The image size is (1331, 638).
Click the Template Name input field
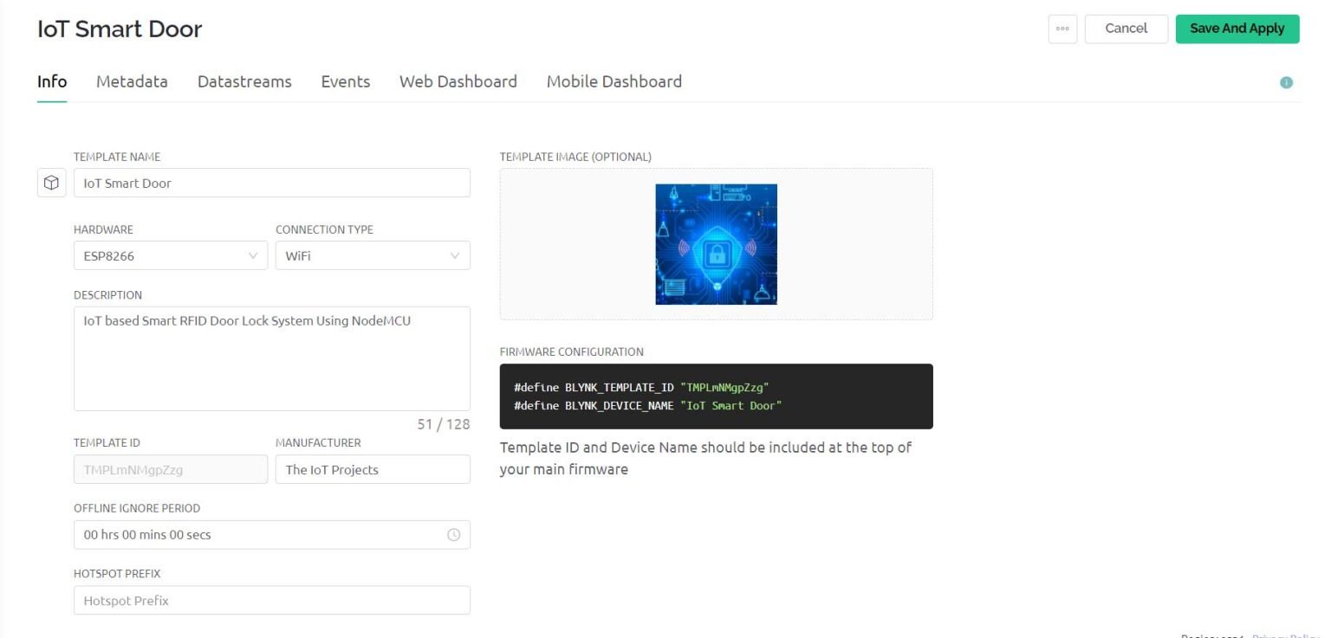(x=271, y=184)
